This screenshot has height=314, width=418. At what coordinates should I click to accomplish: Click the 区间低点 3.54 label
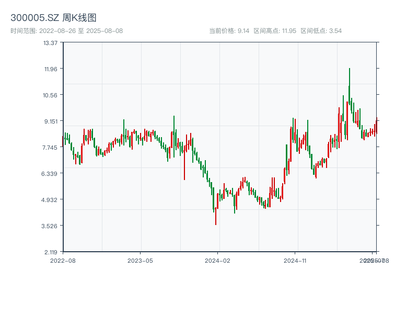coord(321,31)
